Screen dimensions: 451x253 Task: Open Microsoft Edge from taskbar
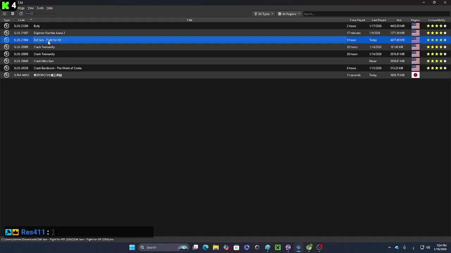tap(205, 247)
